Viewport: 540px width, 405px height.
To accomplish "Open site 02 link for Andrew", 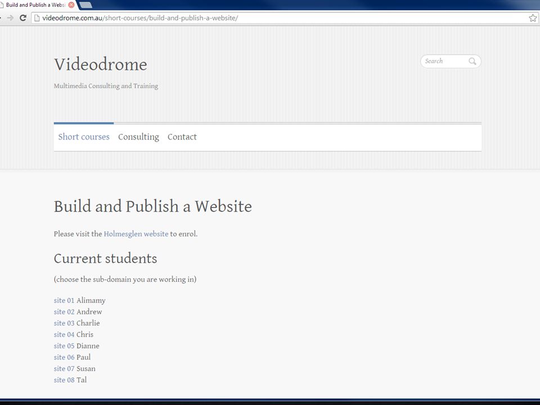I will pos(64,312).
